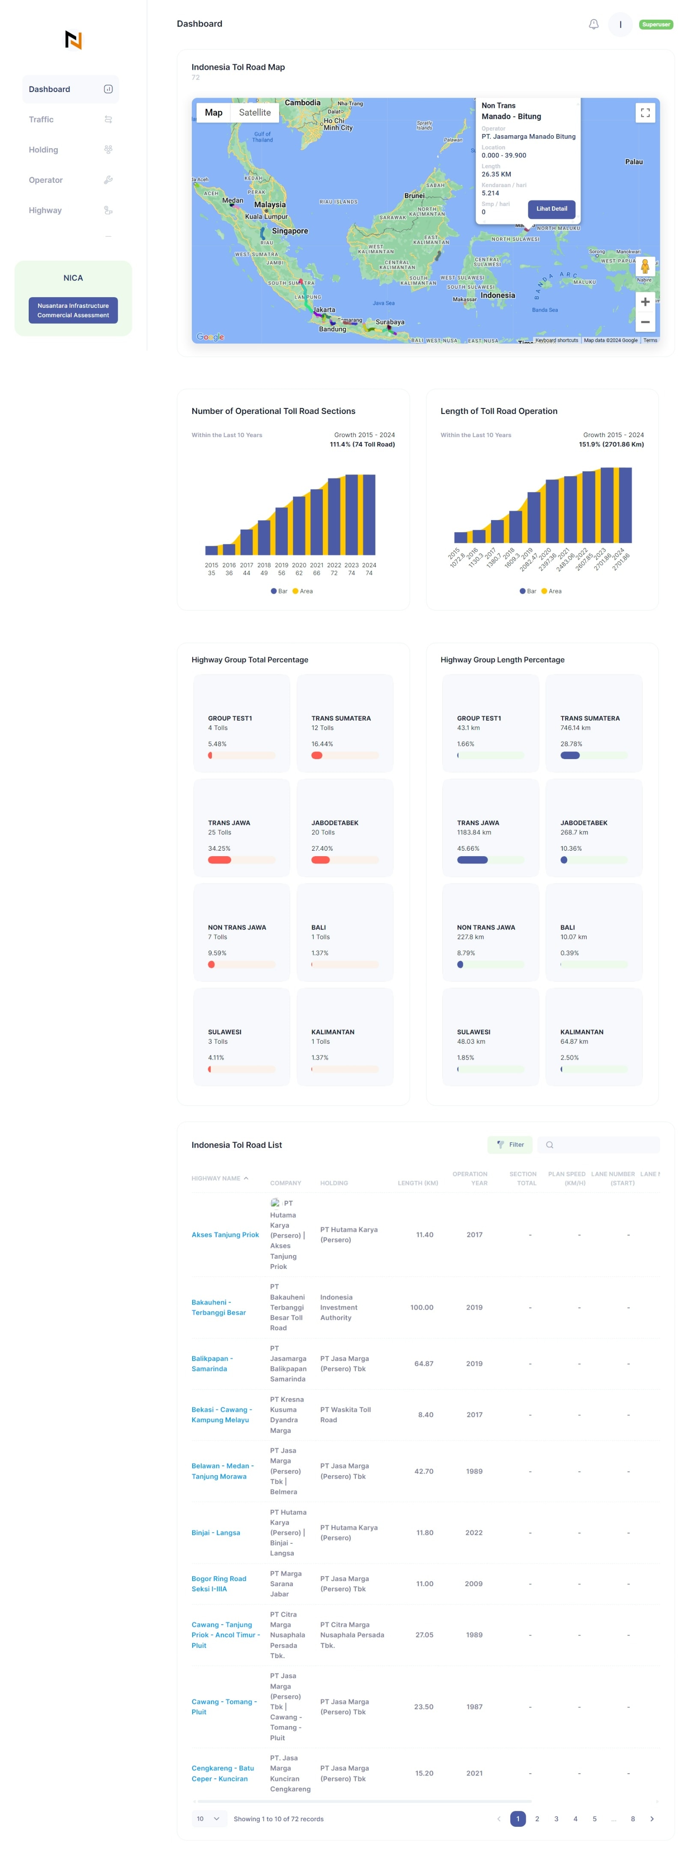Go to previous page arrow

coord(498,1818)
